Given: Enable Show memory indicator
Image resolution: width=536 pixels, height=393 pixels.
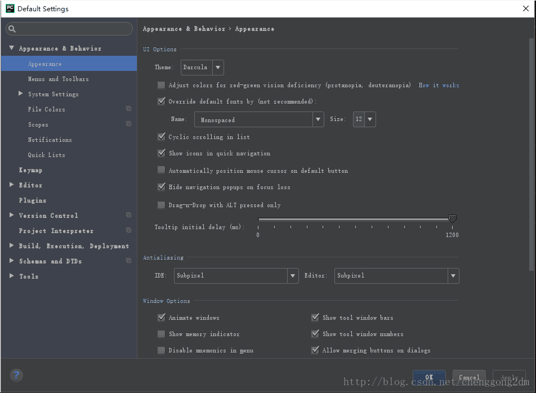Looking at the screenshot, I should [161, 334].
